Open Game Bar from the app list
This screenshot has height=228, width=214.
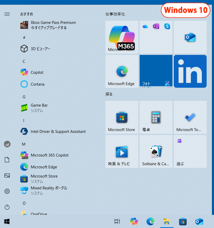34,108
